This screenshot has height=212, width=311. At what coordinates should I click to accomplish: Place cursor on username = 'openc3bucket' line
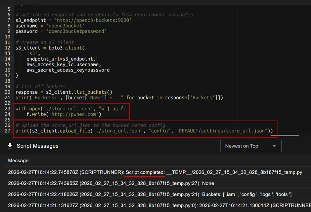tap(50, 26)
